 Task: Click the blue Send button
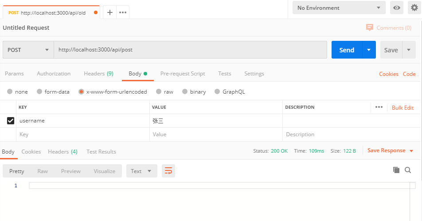[347, 50]
